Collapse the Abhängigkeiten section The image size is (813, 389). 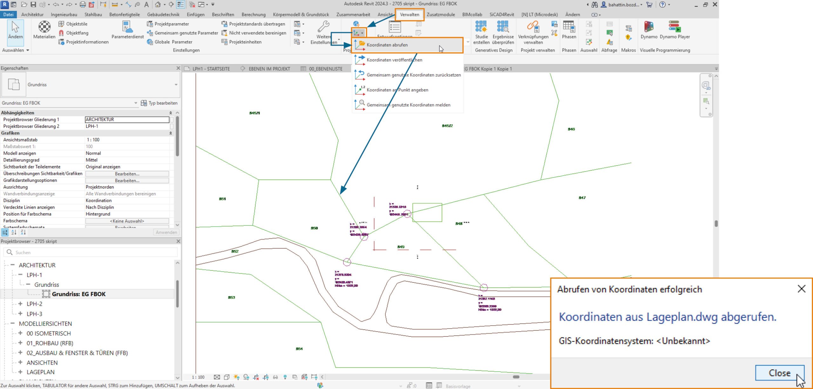[x=171, y=113]
